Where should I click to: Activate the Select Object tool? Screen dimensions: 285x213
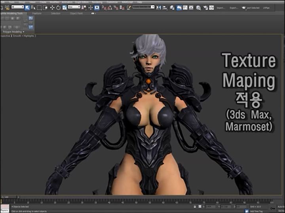(27, 8)
